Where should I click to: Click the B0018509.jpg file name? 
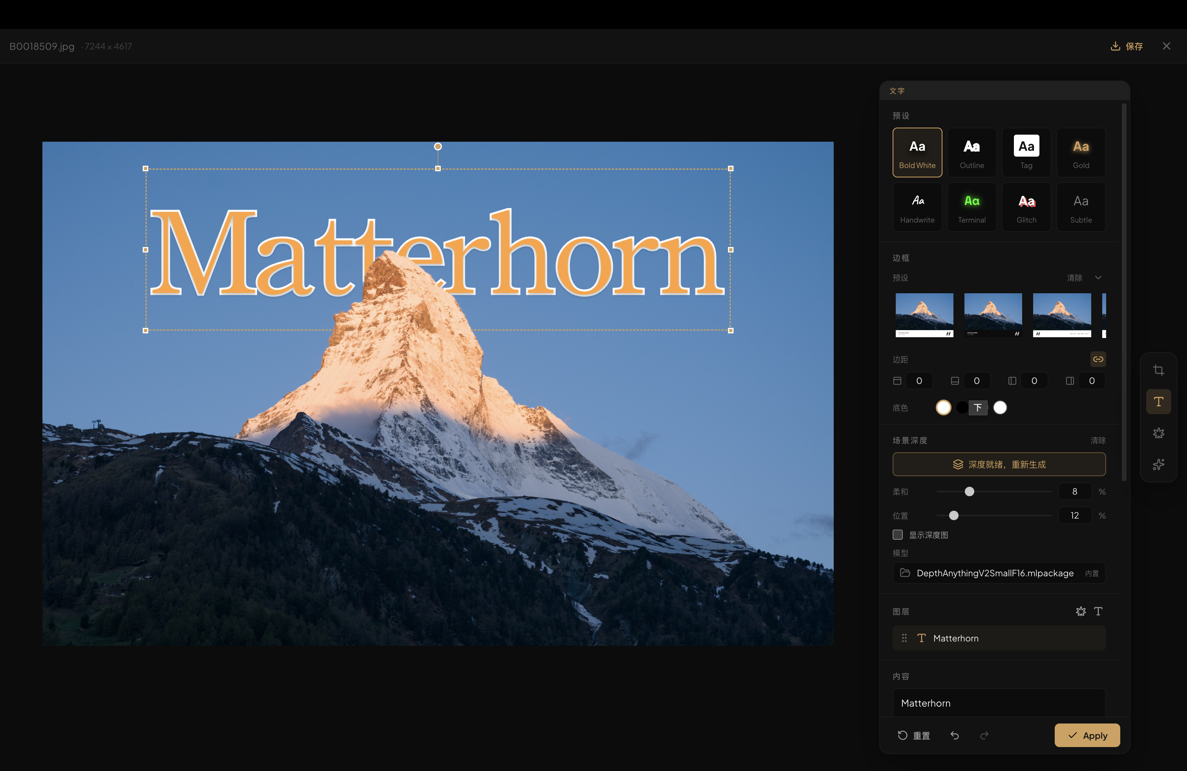[42, 46]
